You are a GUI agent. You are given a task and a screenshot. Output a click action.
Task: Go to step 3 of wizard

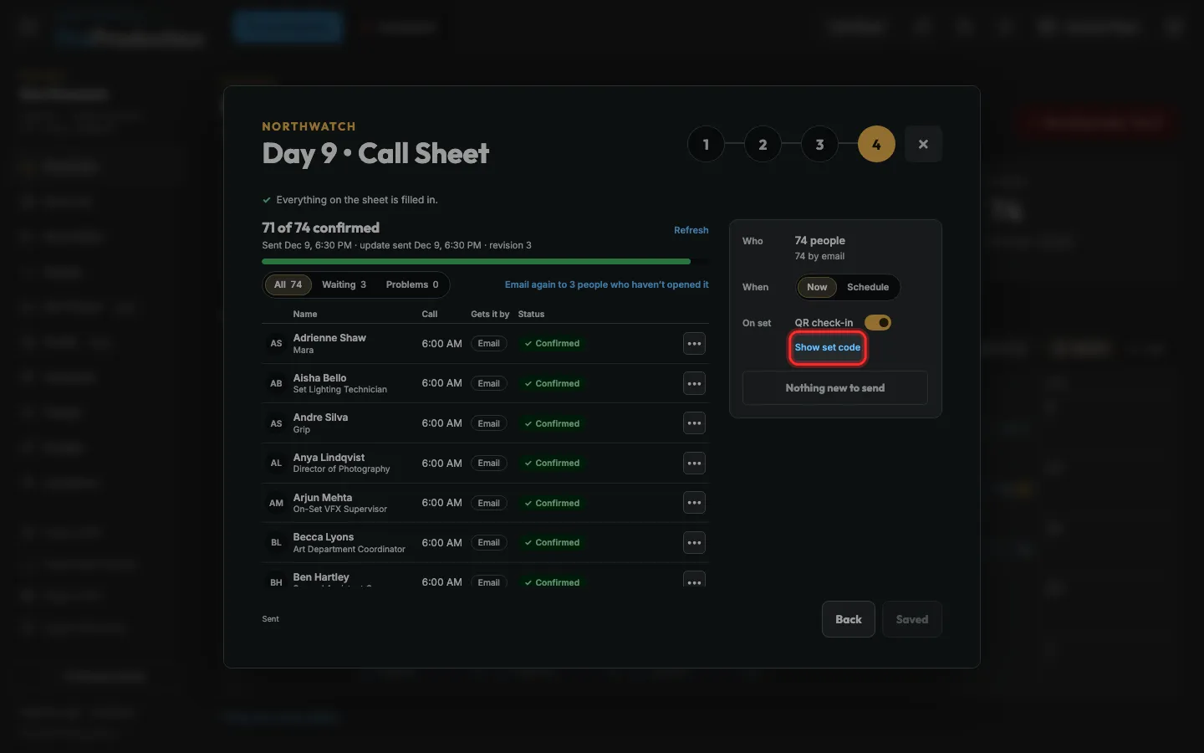coord(819,144)
